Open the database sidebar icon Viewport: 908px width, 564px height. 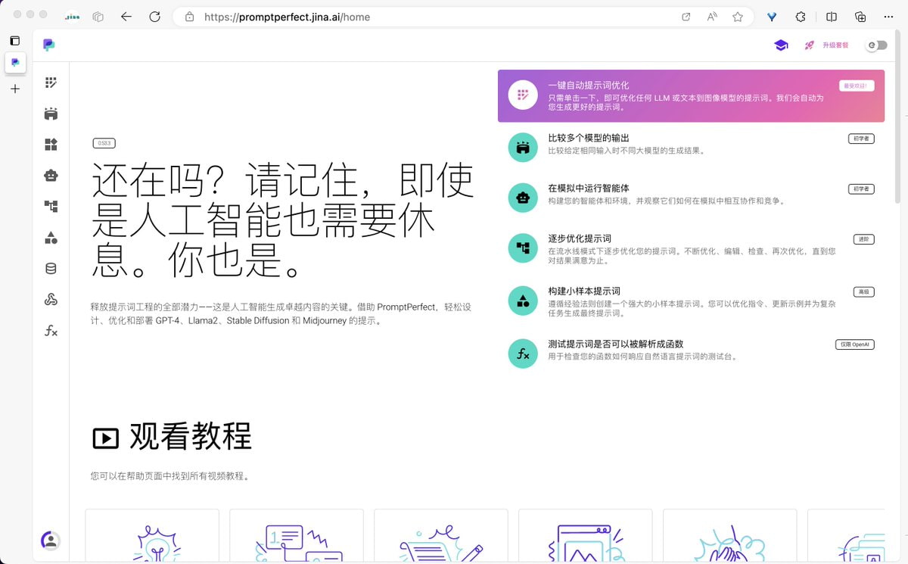pyautogui.click(x=51, y=269)
